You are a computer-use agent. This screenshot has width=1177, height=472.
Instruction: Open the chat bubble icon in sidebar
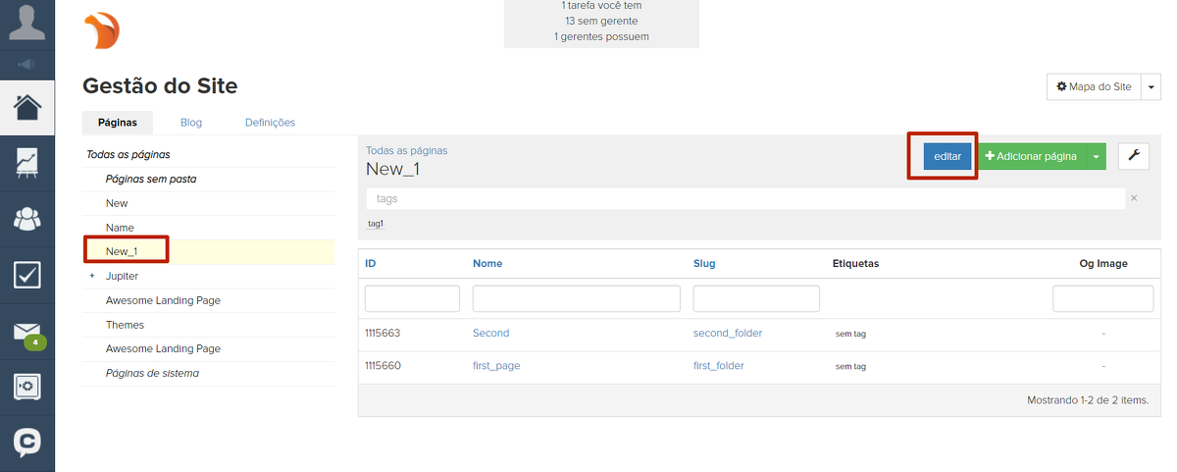click(x=26, y=443)
